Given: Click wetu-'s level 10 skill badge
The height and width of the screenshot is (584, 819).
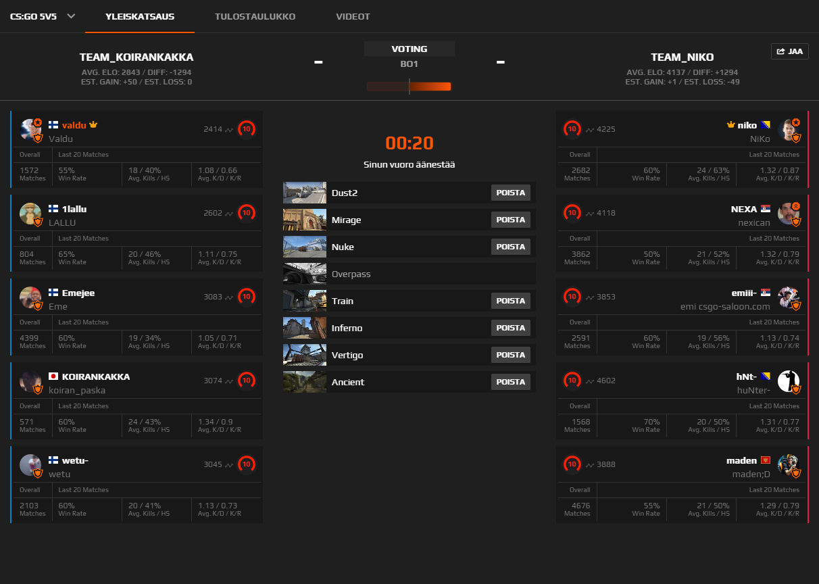Looking at the screenshot, I should 247,464.
